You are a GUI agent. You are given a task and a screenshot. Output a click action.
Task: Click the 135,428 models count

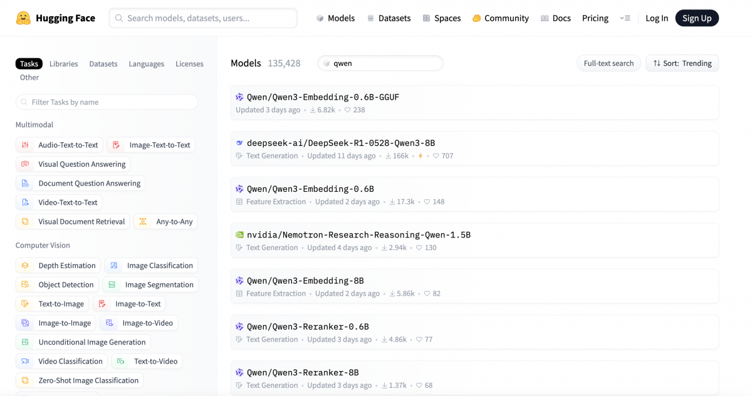tap(284, 63)
